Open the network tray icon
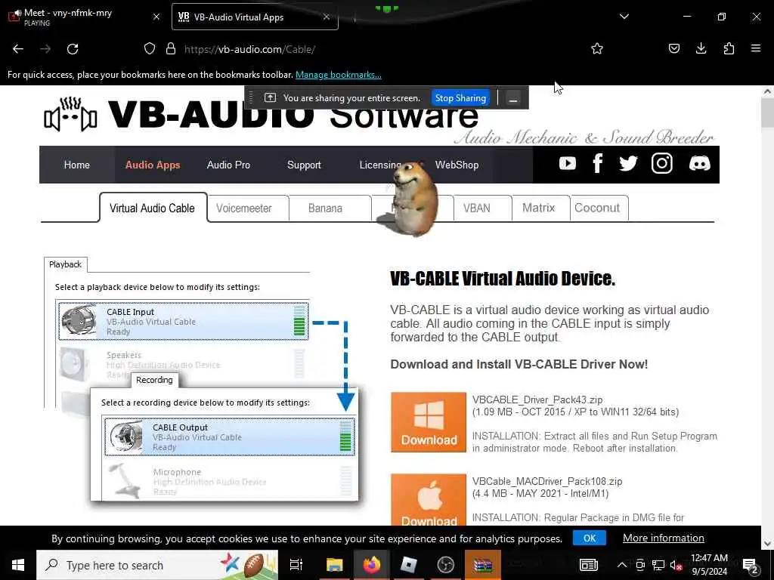The height and width of the screenshot is (580, 774). click(658, 565)
